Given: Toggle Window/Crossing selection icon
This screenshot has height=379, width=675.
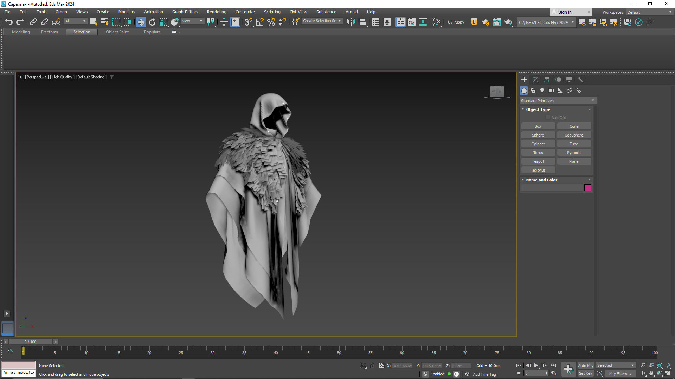Looking at the screenshot, I should [128, 22].
